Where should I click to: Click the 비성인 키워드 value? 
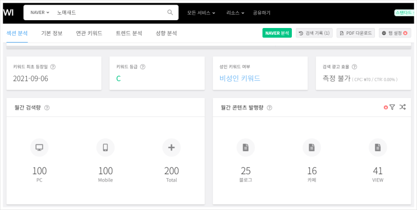tap(240, 78)
